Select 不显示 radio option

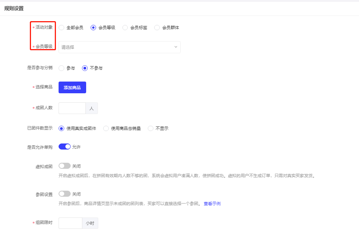(x=158, y=128)
